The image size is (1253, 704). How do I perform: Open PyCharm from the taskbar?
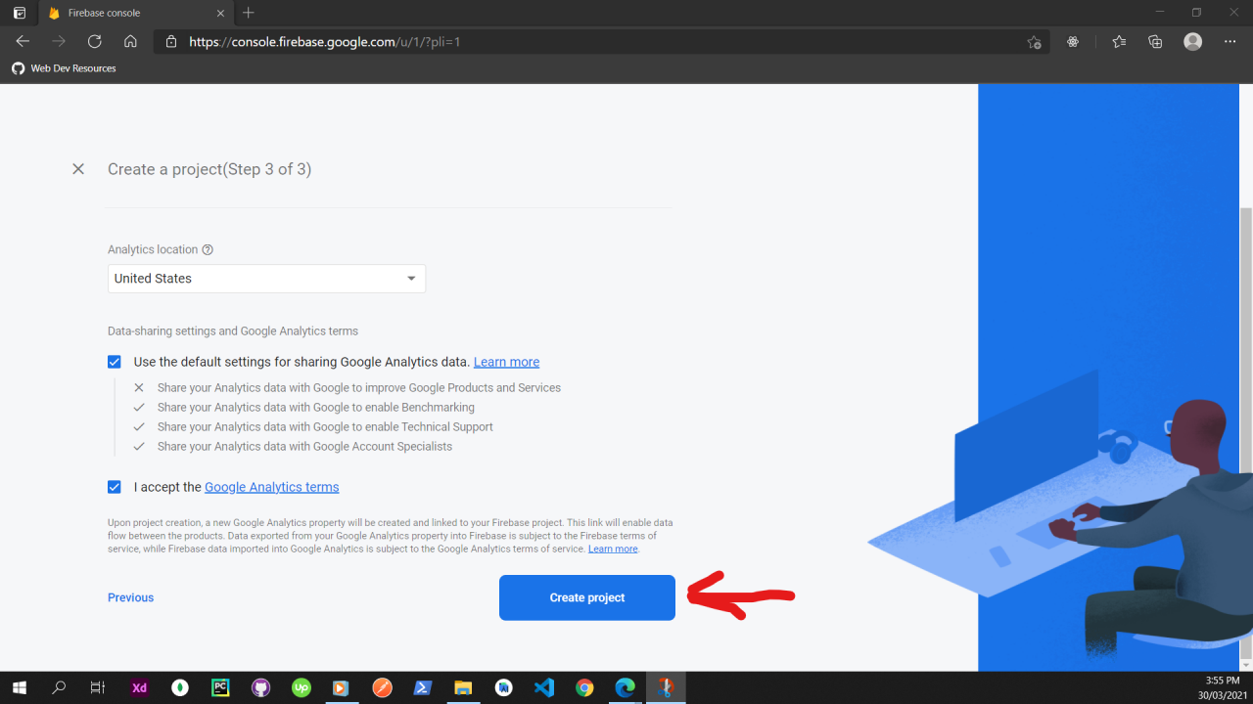click(x=220, y=687)
